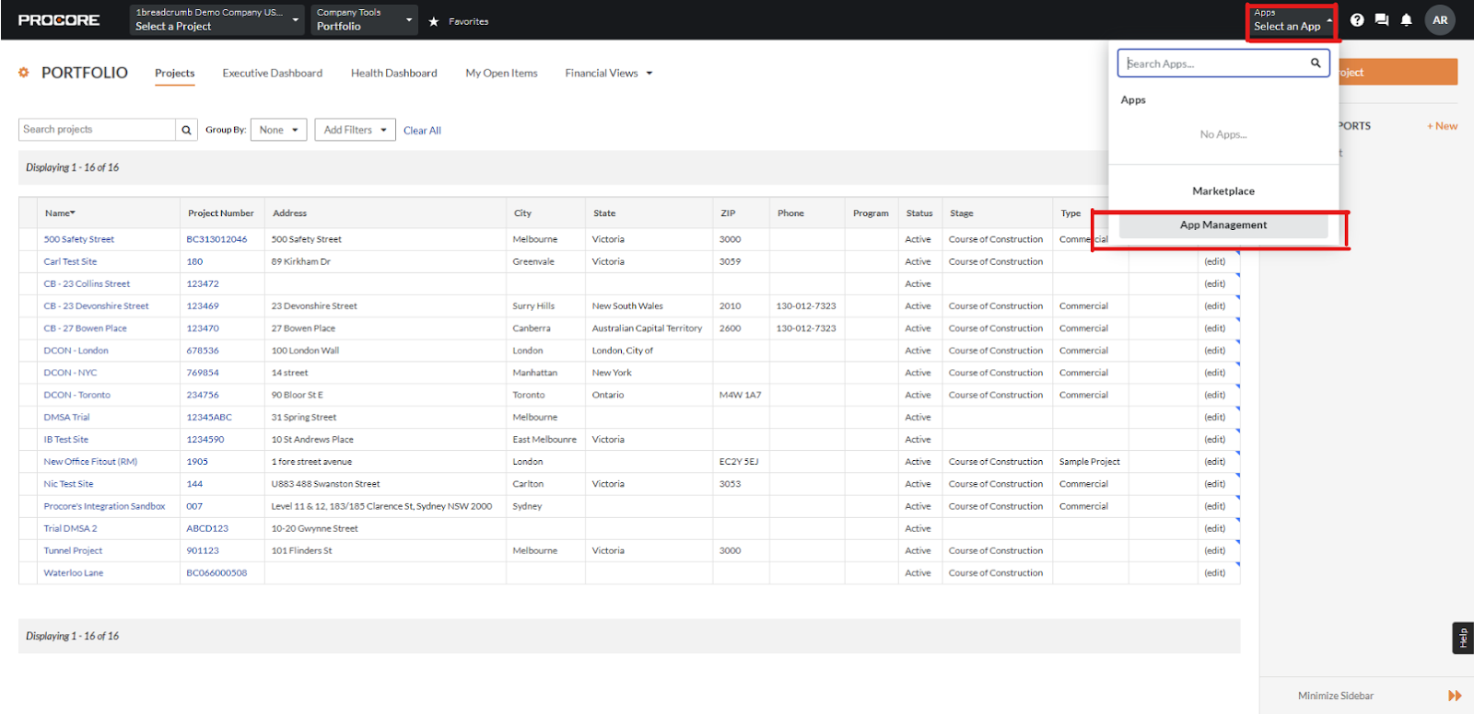Open the vertical Help tab

coord(1463,638)
